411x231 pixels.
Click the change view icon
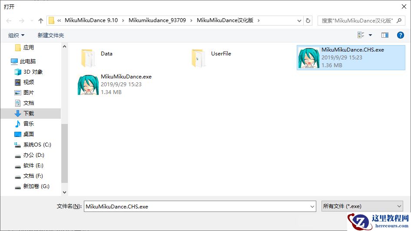tap(361, 35)
